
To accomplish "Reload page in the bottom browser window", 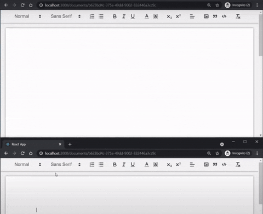I will click(22, 153).
